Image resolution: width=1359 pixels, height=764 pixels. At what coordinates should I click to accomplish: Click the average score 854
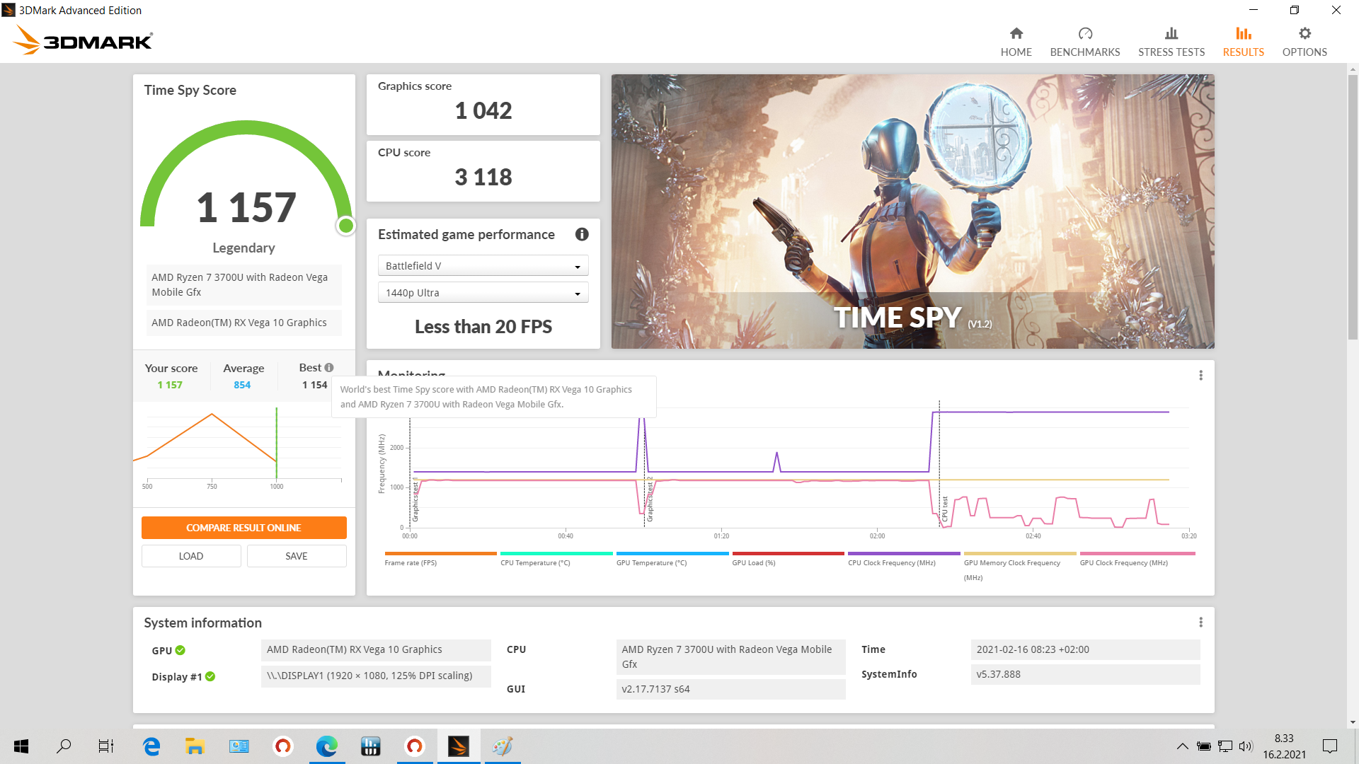(x=242, y=385)
